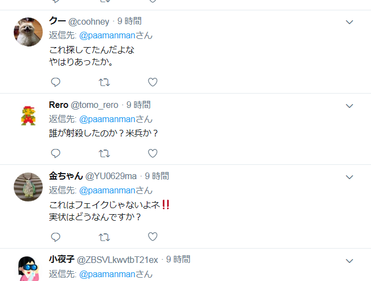Like 金ちゃん's tweet about フェイク
Screen dimensions: 371x281
point(152,237)
